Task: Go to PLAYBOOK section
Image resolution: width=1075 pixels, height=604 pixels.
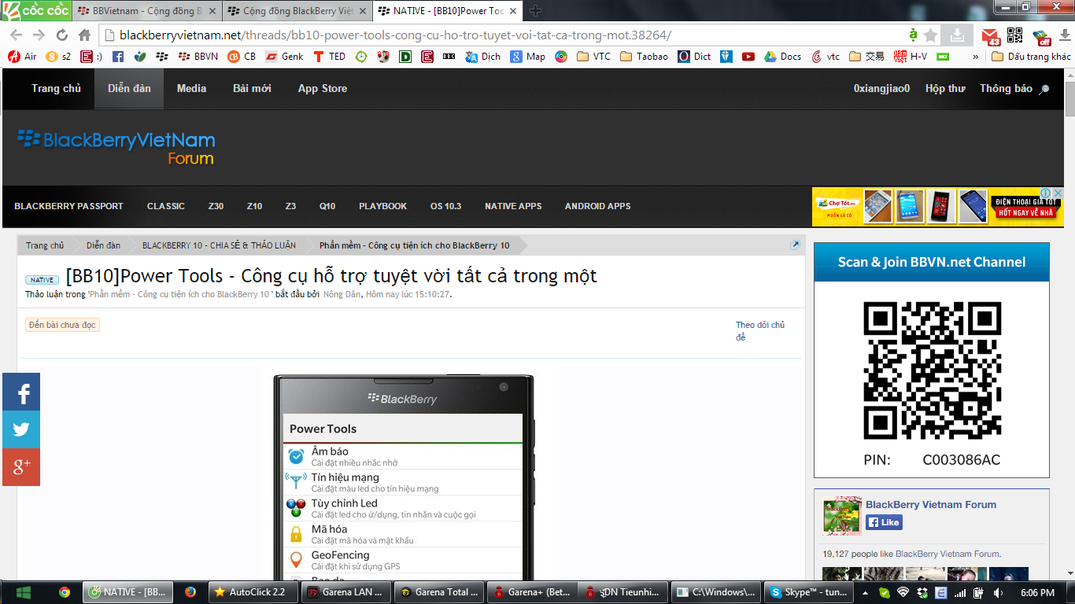Action: click(x=382, y=206)
